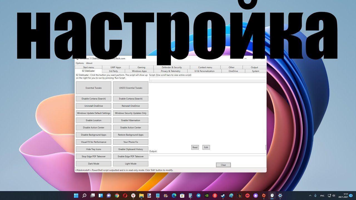Launch Microsoft Edge from the taskbar
This screenshot has height=200, width=356.
pos(174,196)
